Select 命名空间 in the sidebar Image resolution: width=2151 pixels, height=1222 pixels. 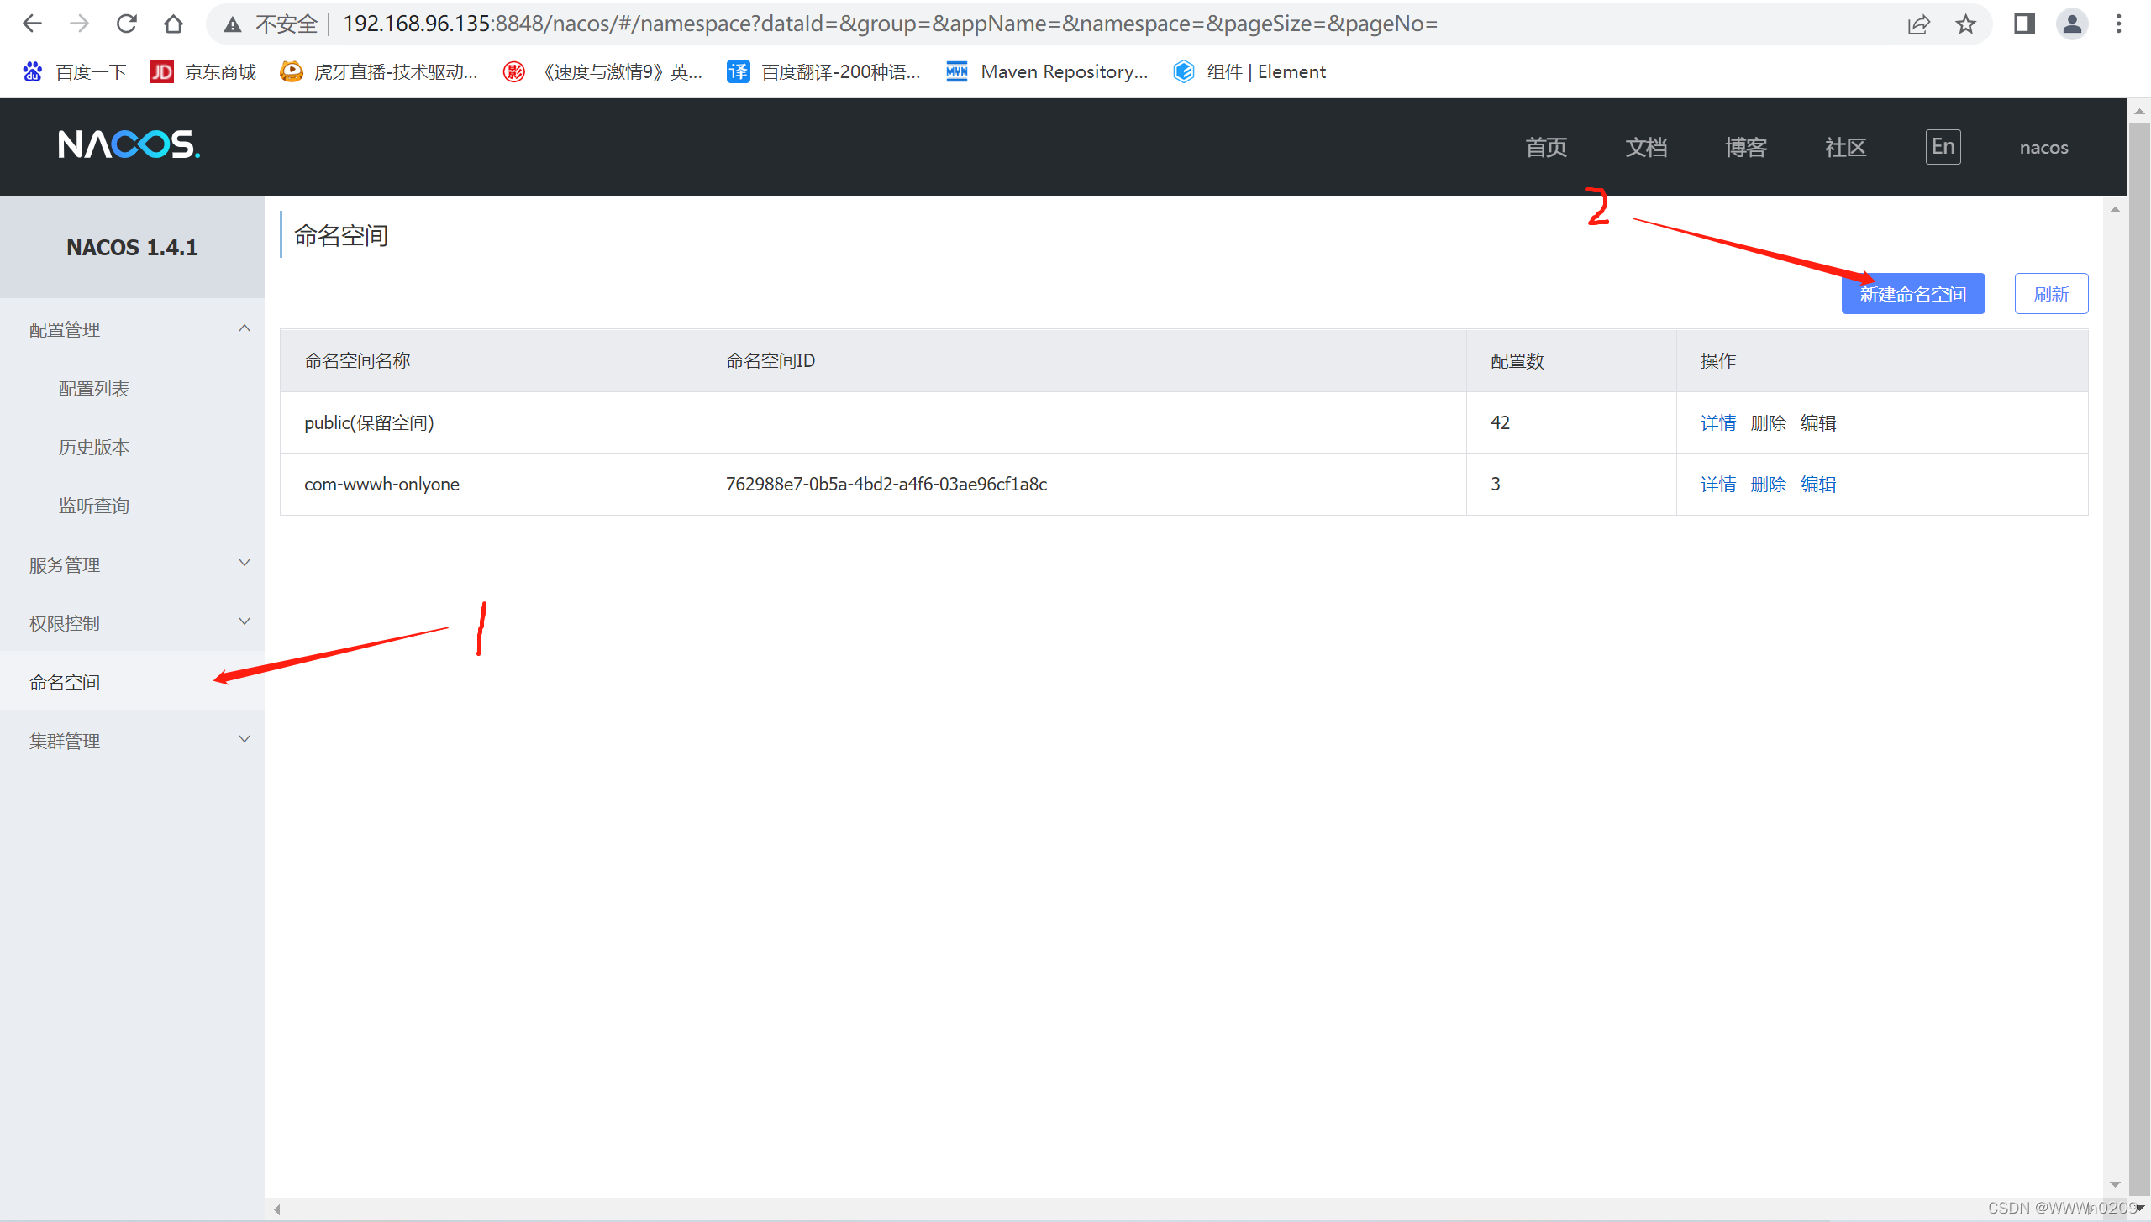click(x=132, y=682)
